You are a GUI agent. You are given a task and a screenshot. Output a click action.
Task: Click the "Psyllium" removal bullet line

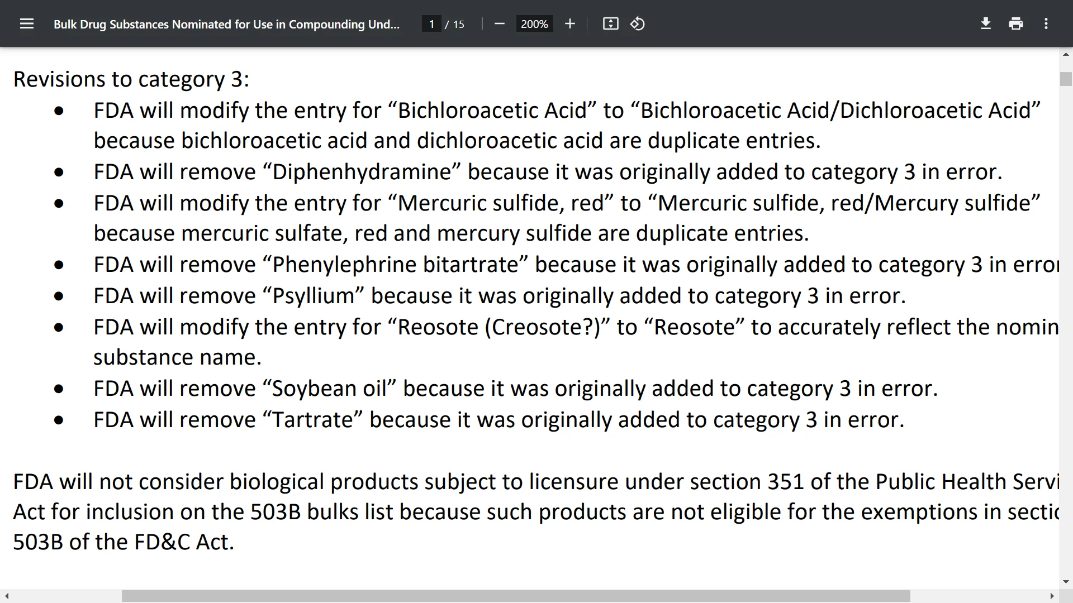coord(500,296)
